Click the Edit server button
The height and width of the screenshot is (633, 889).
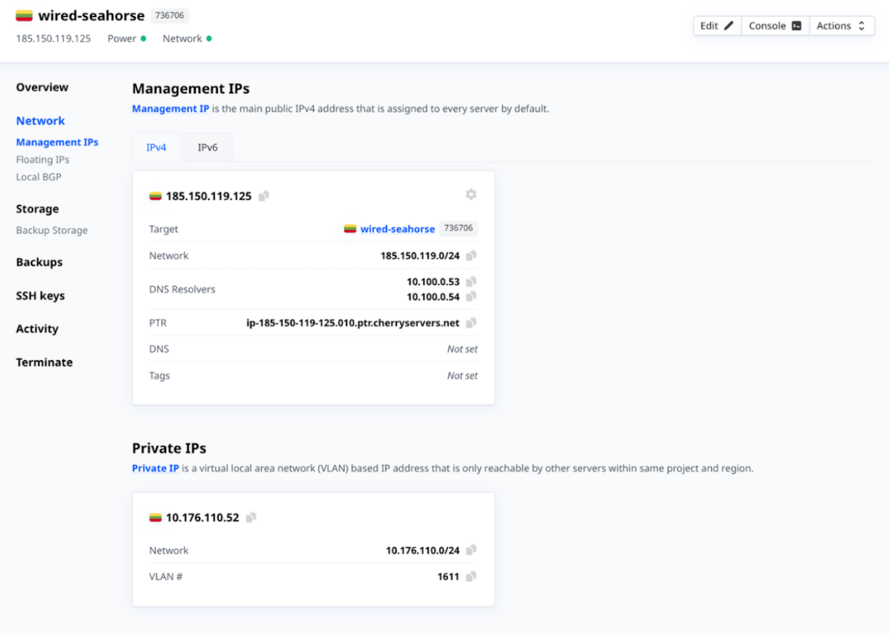717,26
